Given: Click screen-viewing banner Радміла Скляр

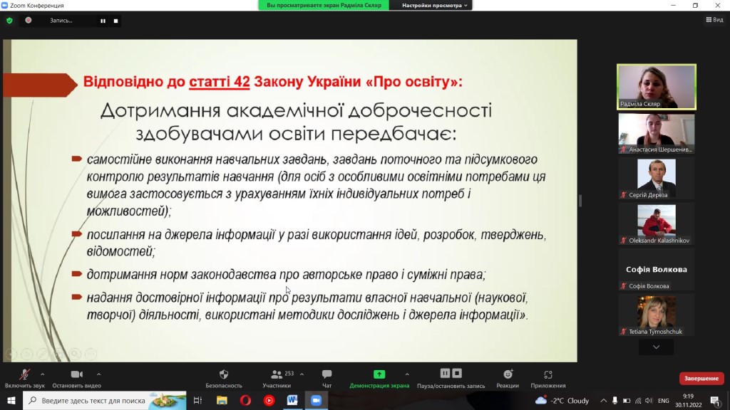Looking at the screenshot, I should 324,5.
